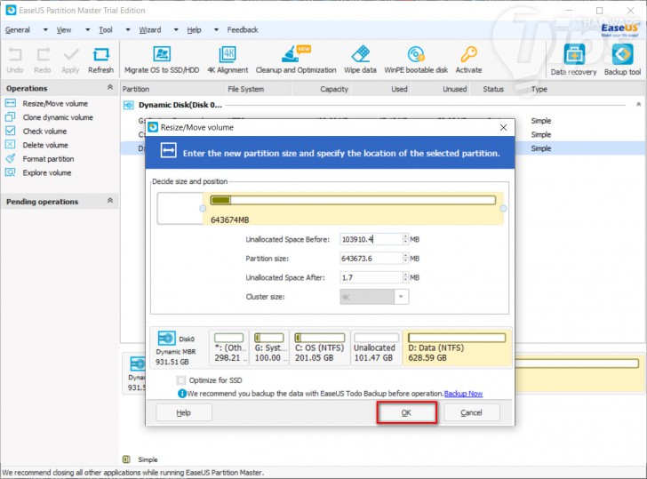The width and height of the screenshot is (647, 479).
Task: Select the C: OS (NTFS) block
Action: coord(319,347)
